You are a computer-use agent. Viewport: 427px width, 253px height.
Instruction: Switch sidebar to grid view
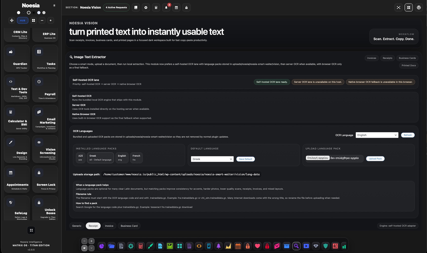[33, 20]
